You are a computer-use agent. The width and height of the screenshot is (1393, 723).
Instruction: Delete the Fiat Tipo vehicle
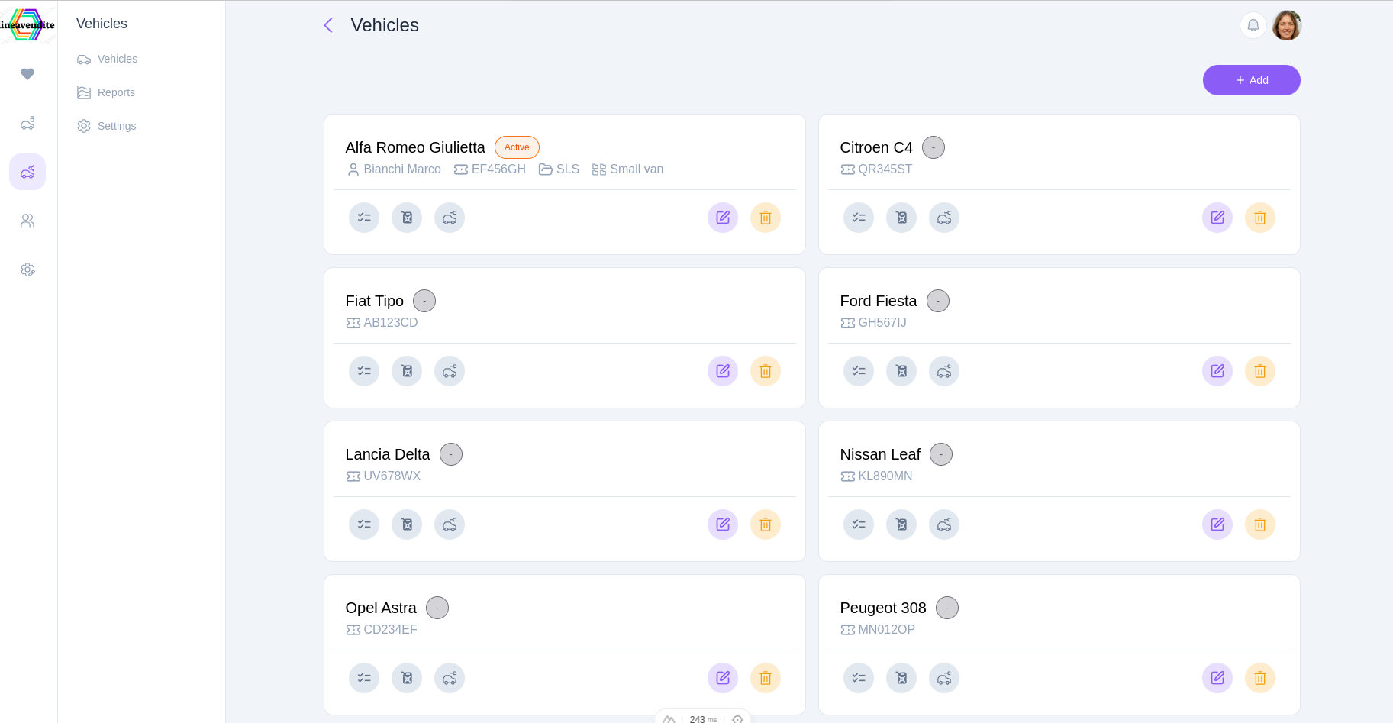[766, 371]
